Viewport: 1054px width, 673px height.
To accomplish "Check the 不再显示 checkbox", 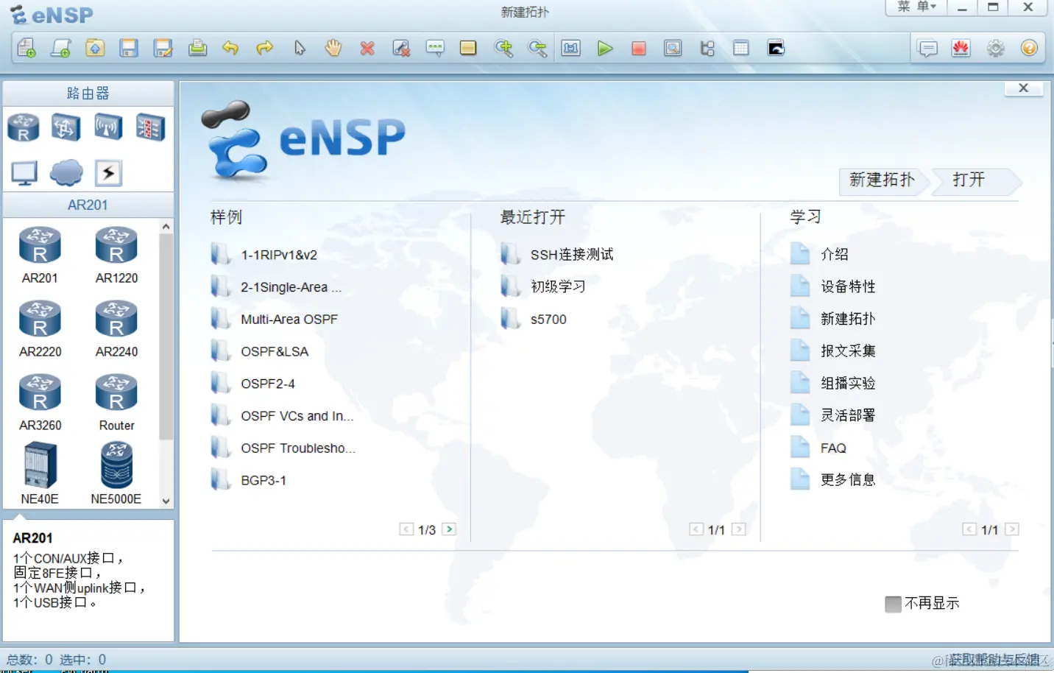I will pyautogui.click(x=893, y=603).
